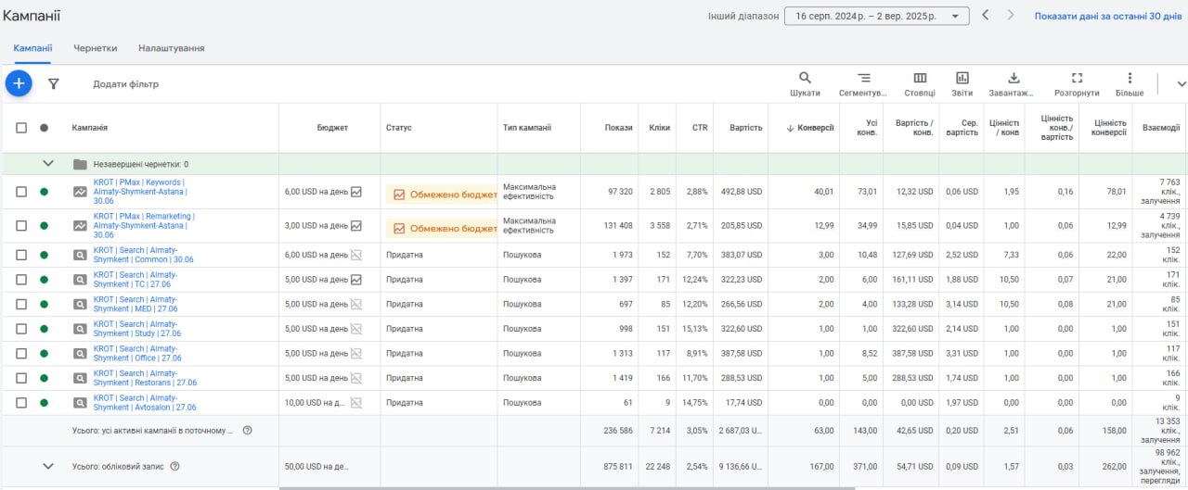
Task: Click the Додати фільтр filter input field
Action: point(125,84)
